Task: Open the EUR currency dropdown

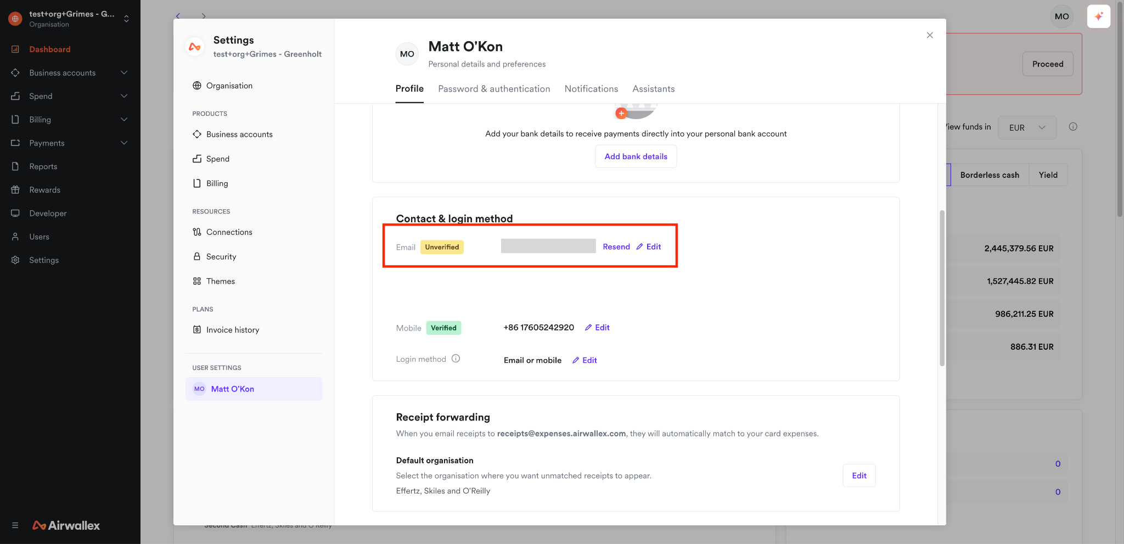Action: [1027, 127]
